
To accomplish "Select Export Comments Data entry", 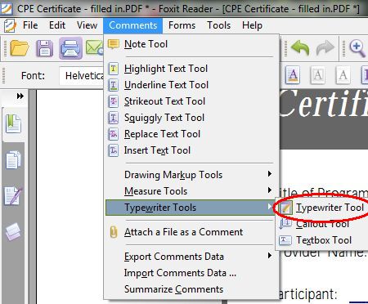I will (x=192, y=257).
